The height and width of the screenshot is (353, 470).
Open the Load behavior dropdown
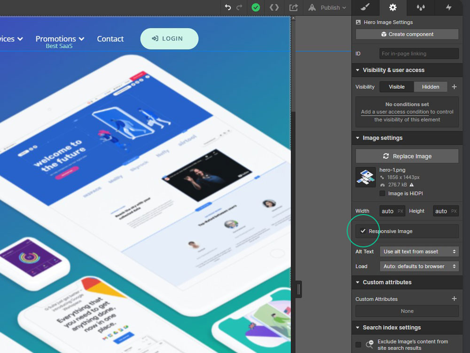[419, 267]
